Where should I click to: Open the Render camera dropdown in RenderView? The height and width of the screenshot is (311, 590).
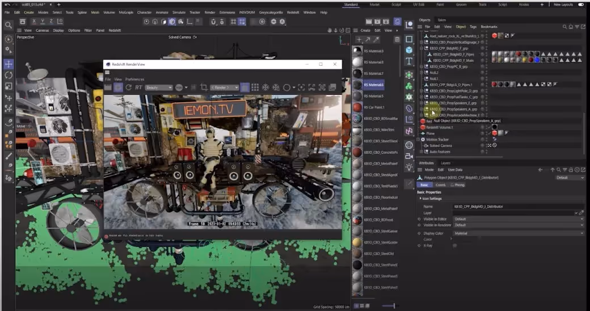pos(224,87)
